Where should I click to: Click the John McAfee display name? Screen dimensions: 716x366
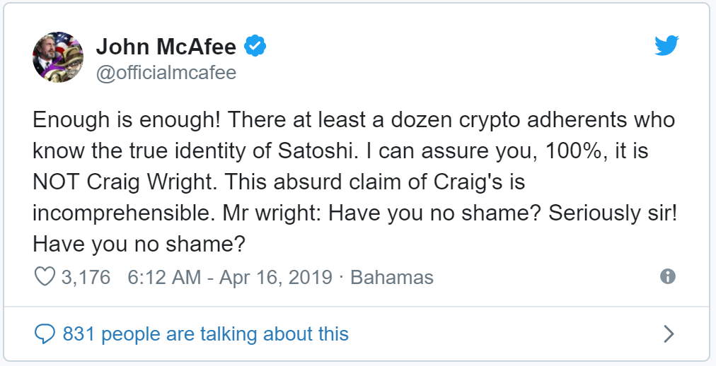click(167, 47)
